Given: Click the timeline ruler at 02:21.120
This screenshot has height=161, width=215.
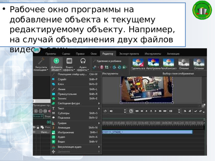Looking at the screenshot, I should pos(131,123).
